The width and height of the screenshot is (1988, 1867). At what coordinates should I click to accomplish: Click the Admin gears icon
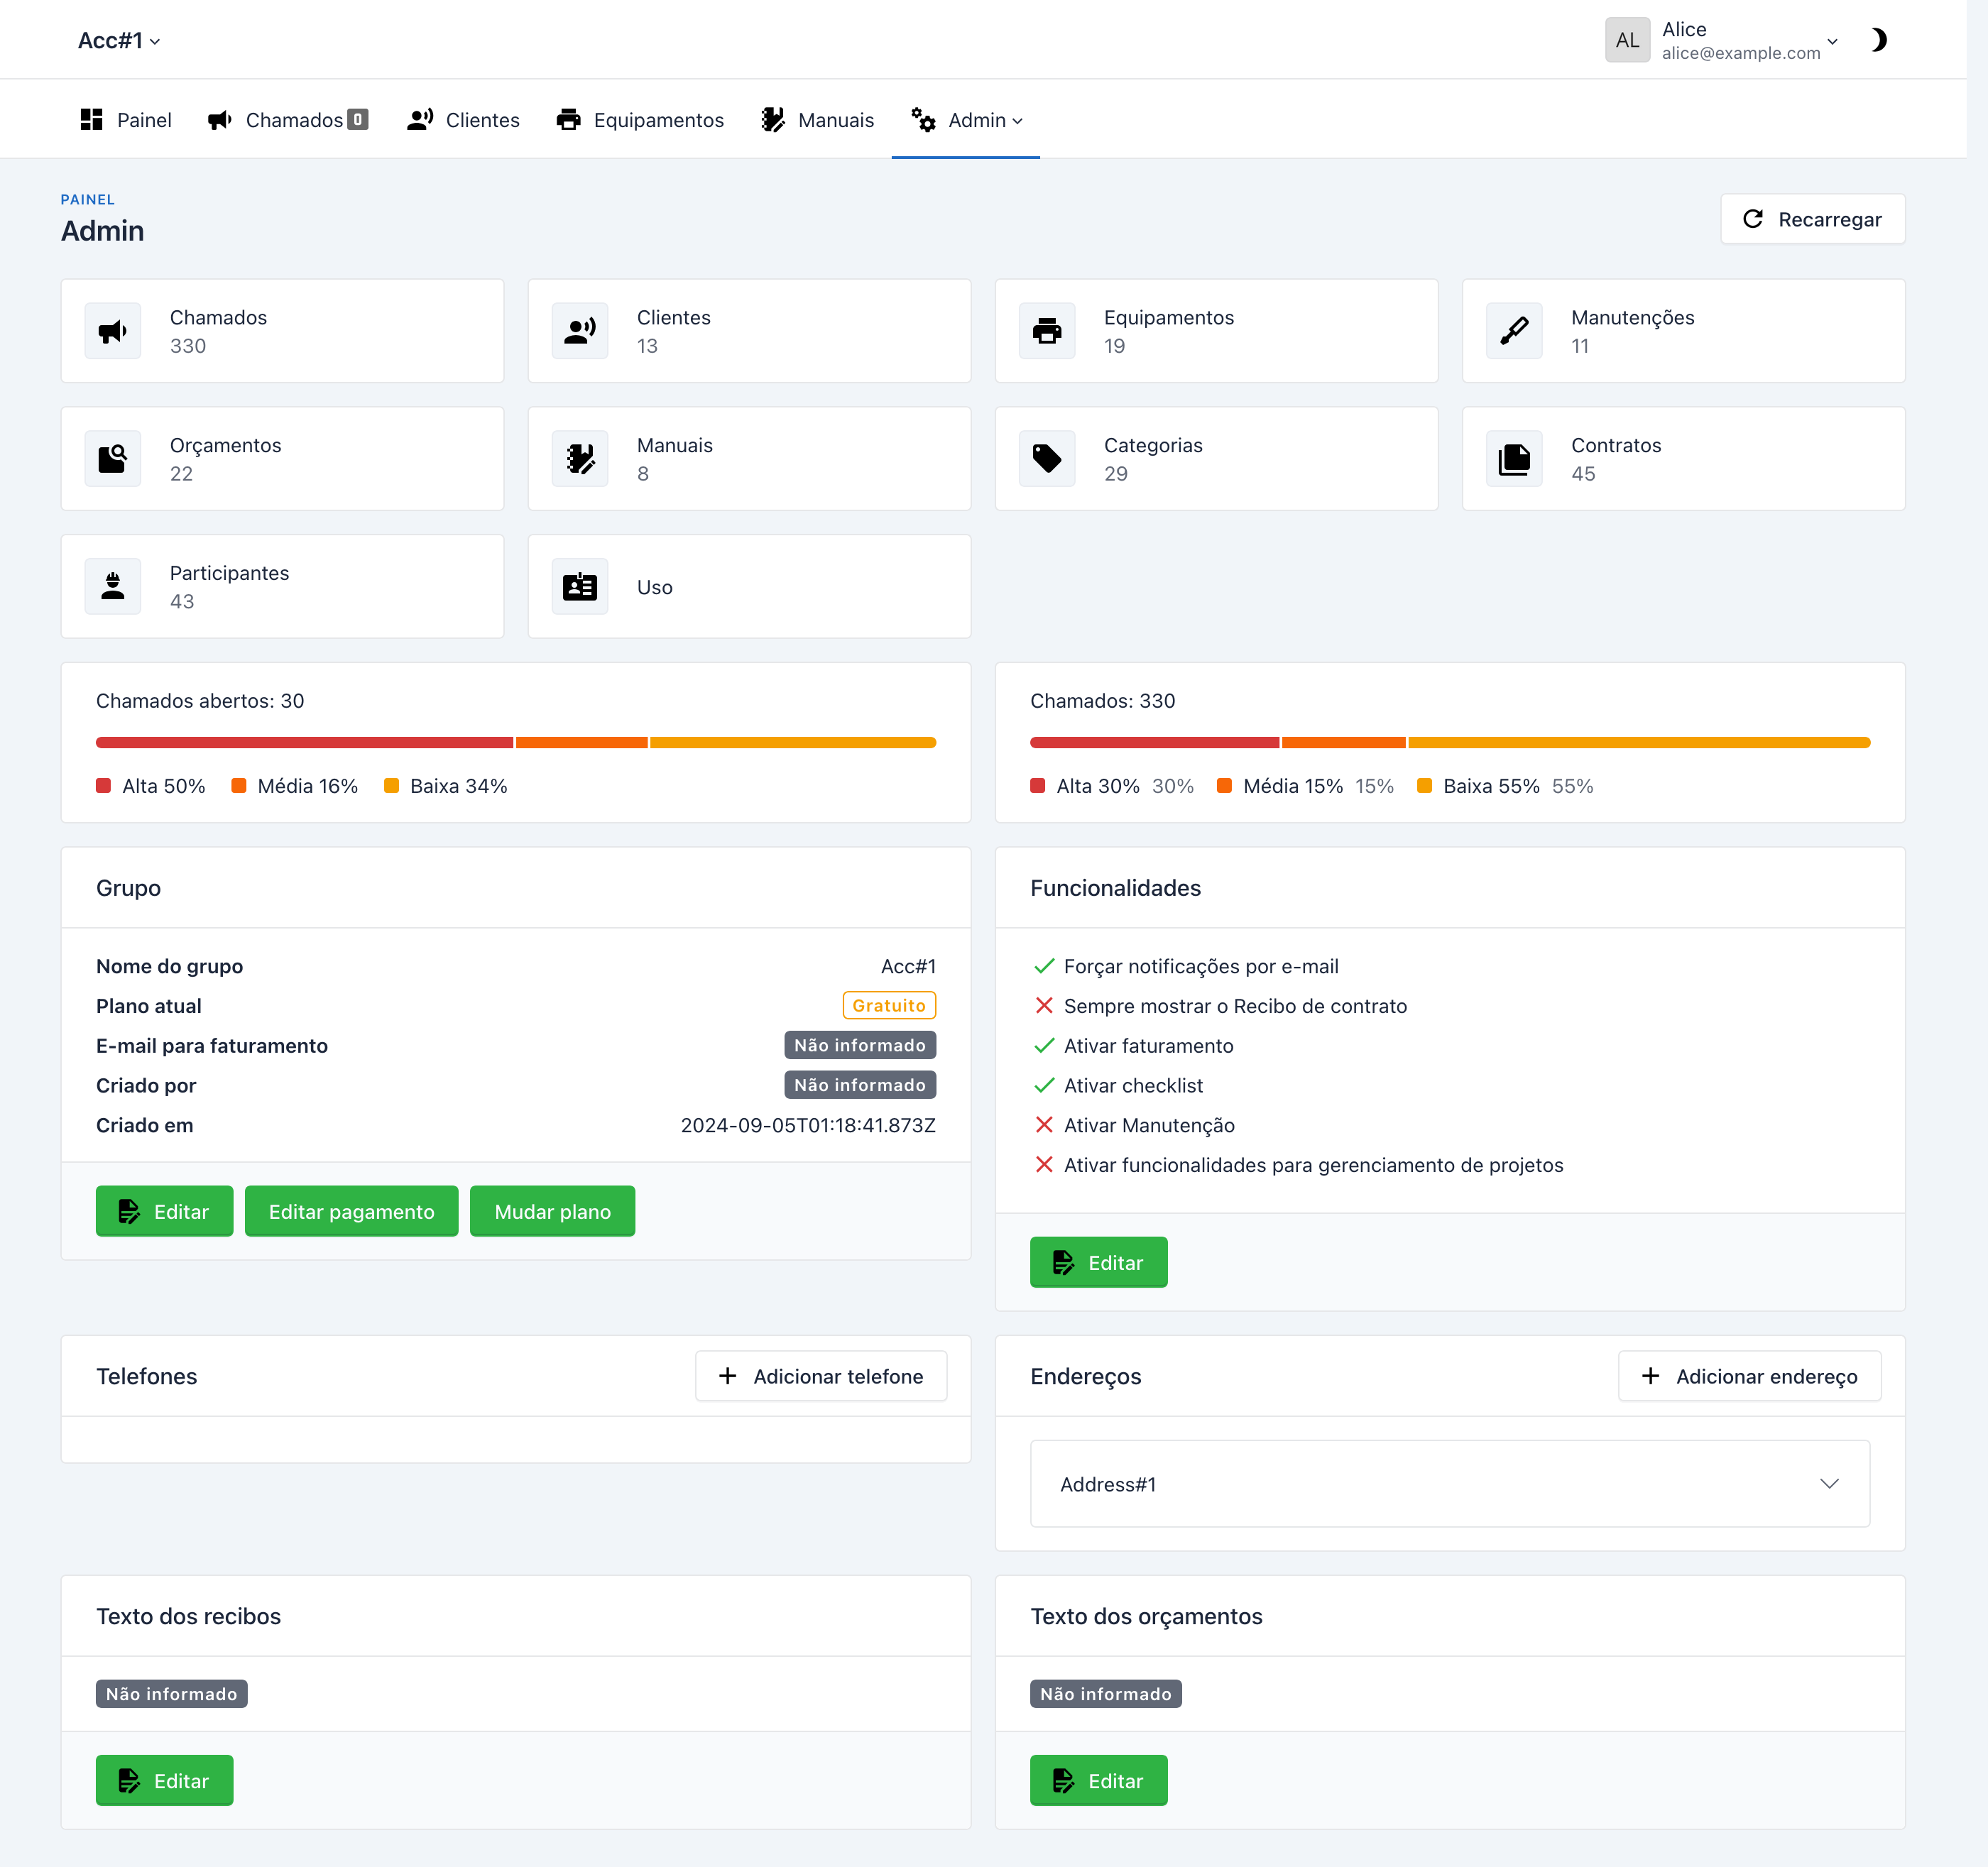(923, 120)
